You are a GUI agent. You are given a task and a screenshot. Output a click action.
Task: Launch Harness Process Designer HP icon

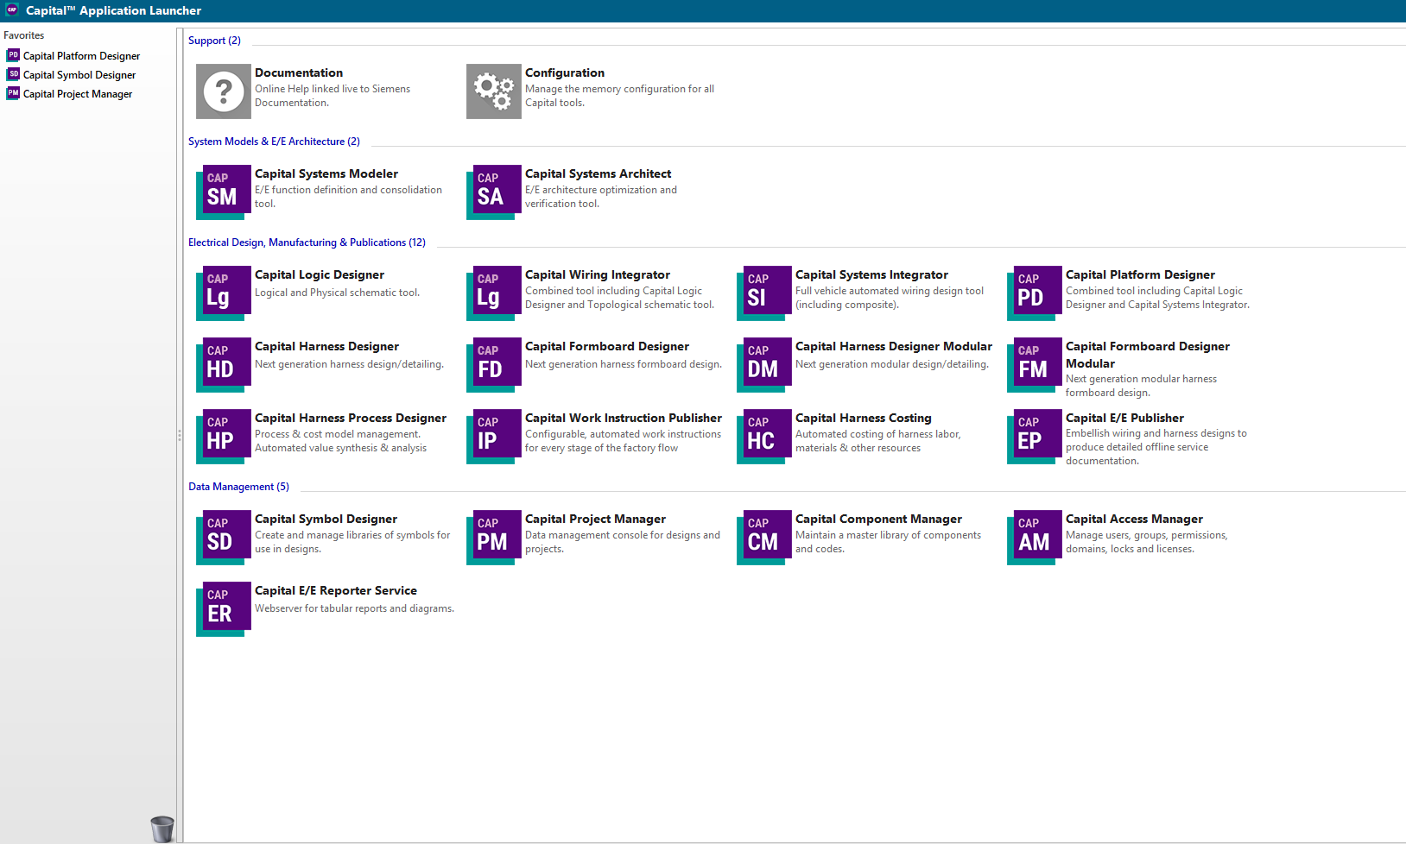coord(224,437)
